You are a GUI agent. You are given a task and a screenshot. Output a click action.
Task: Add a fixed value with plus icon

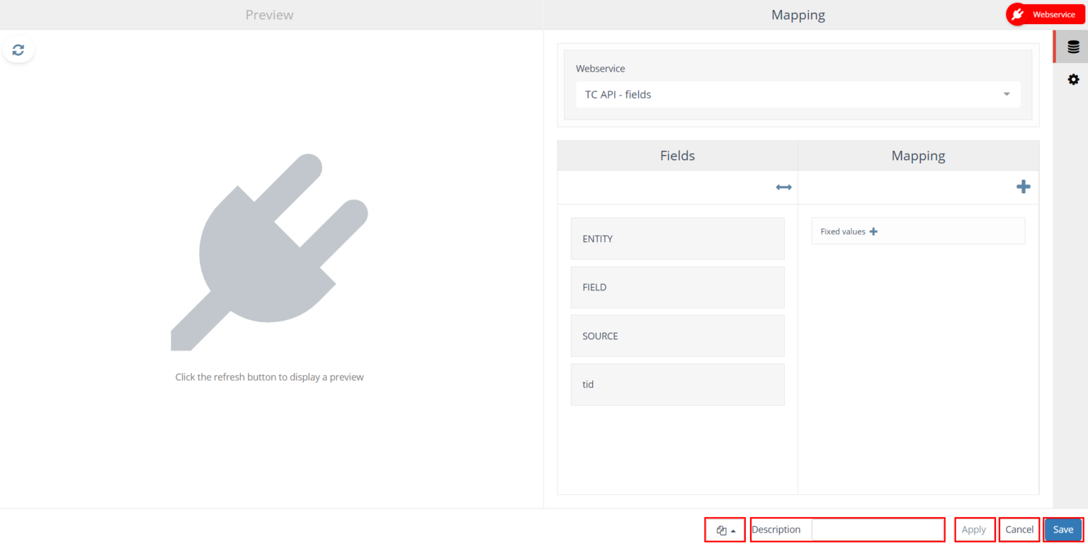(x=873, y=232)
